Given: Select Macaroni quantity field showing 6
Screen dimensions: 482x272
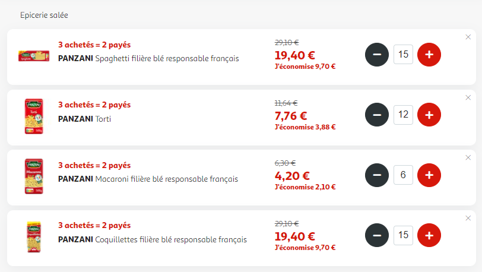Looking at the screenshot, I should click(x=403, y=175).
